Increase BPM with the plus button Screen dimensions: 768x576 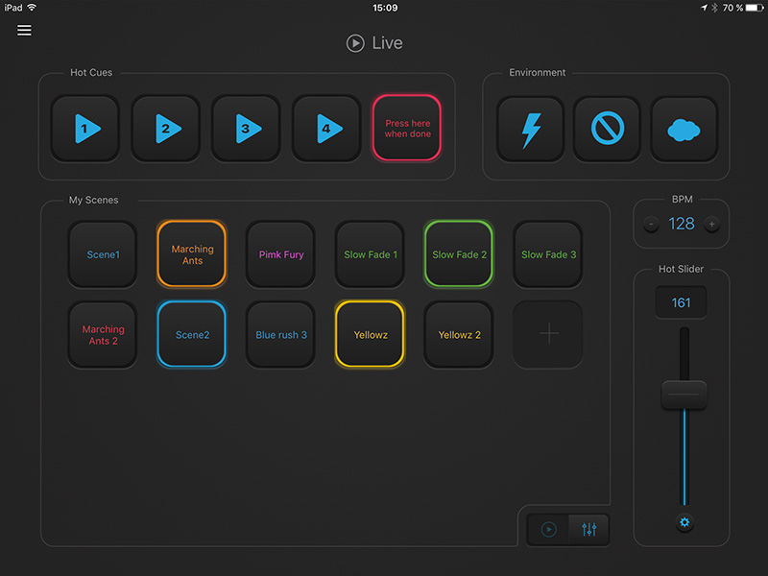pos(711,224)
